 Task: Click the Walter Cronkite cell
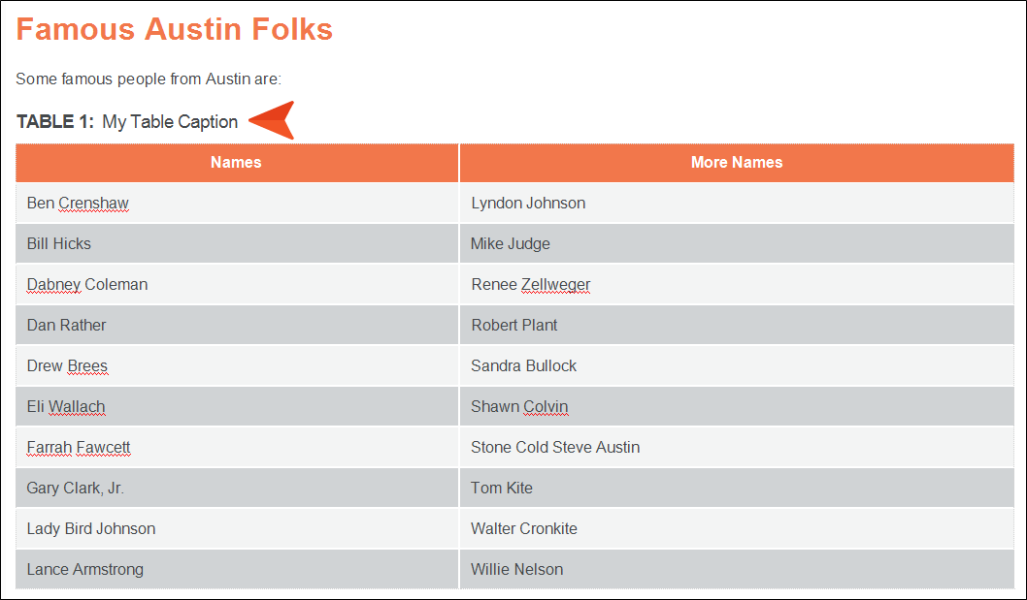click(x=737, y=528)
